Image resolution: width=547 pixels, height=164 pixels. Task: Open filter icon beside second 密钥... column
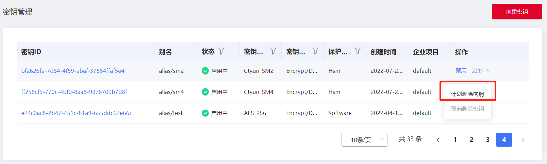pos(315,51)
